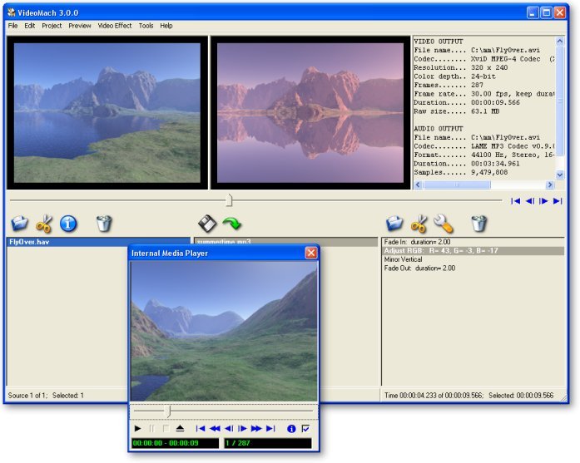Jump to first frame in main preview
This screenshot has width=580, height=463.
(516, 200)
